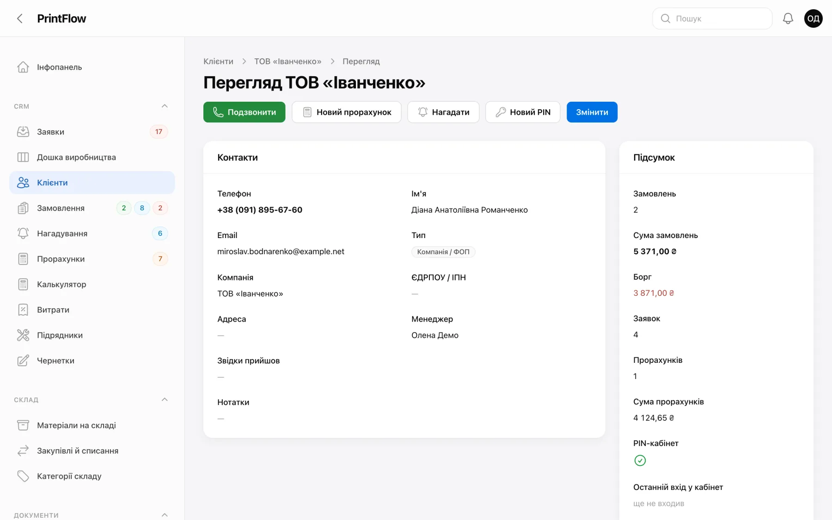The image size is (832, 520).
Task: Click the Нагадати button
Action: coord(443,112)
